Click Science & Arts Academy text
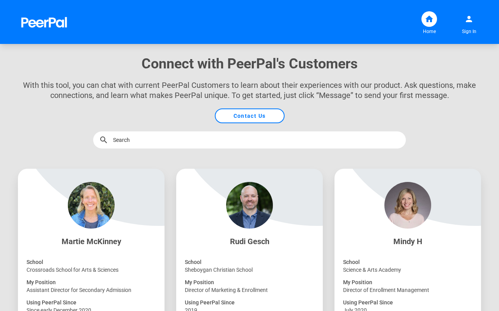This screenshot has height=311, width=499. (x=372, y=270)
